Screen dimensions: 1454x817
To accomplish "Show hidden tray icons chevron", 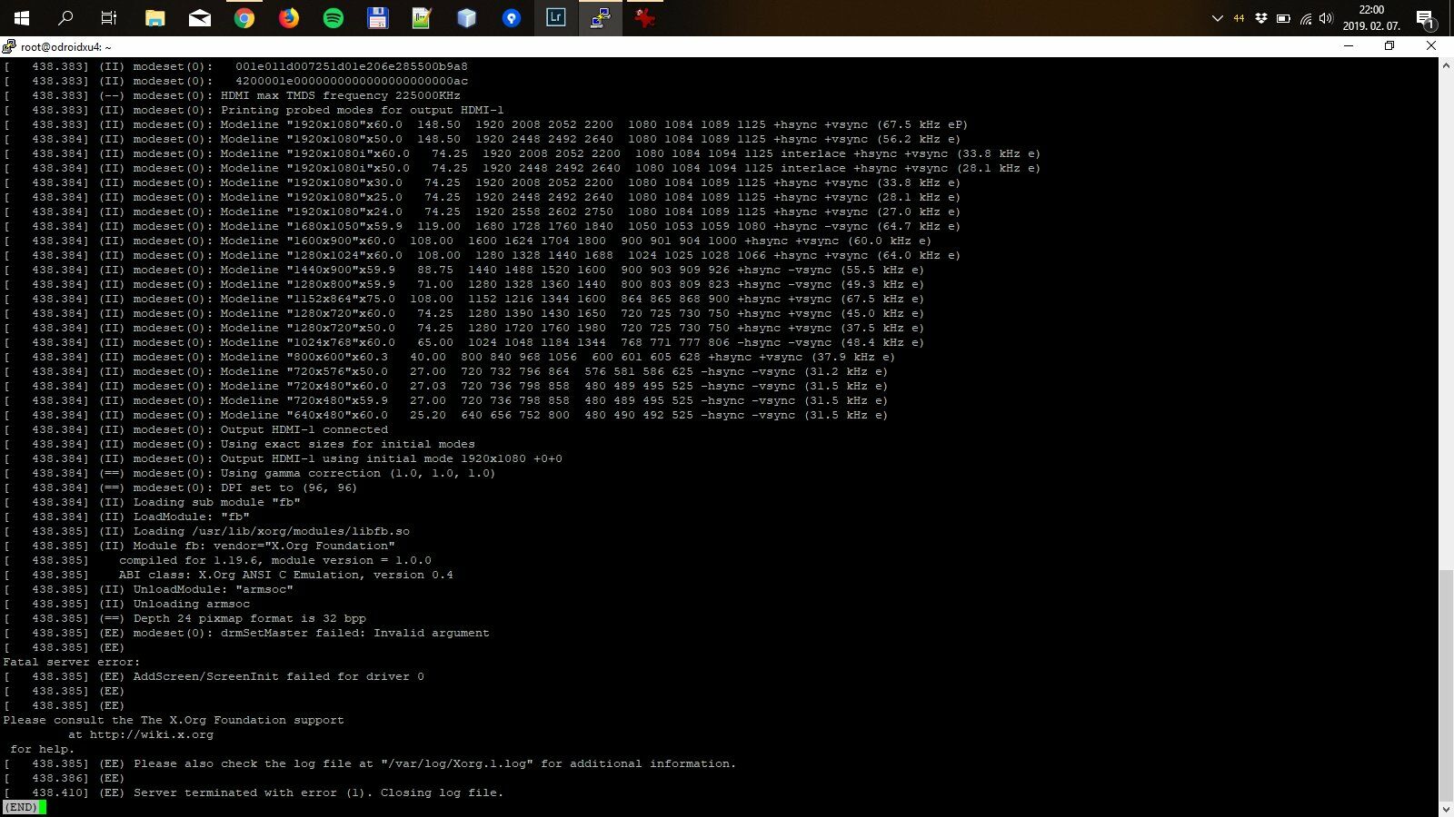I will pos(1218,18).
